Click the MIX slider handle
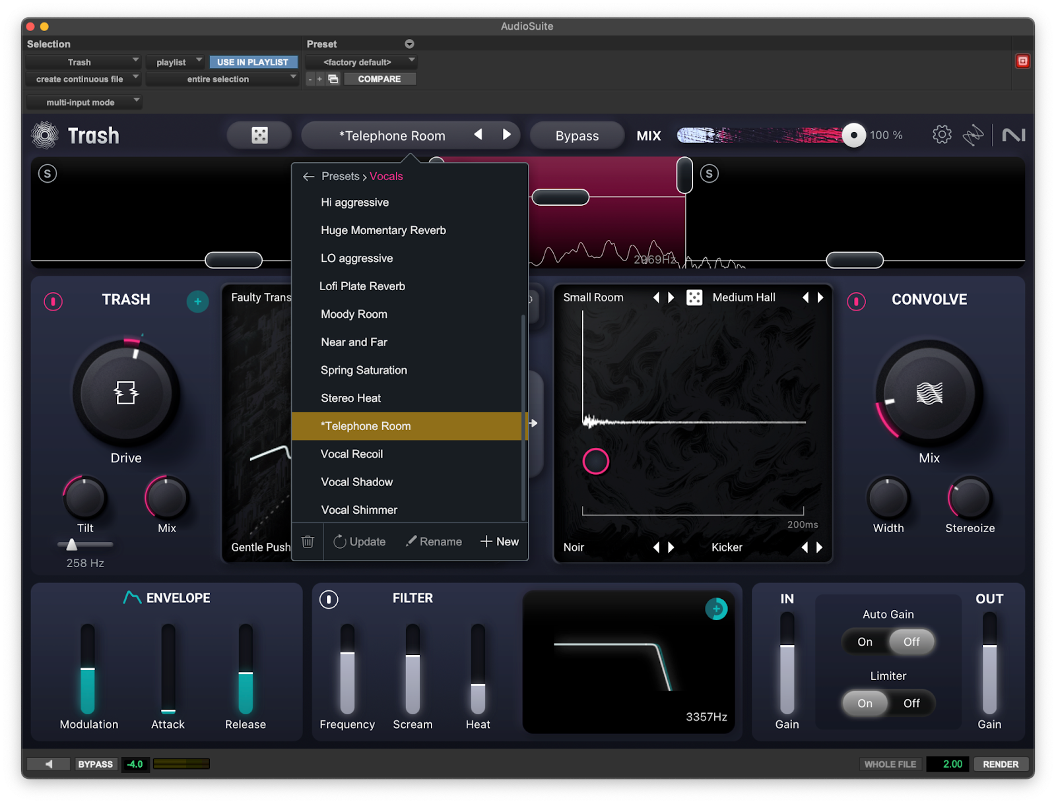The height and width of the screenshot is (804, 1056). click(853, 135)
